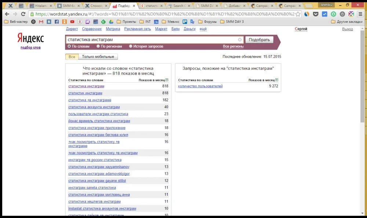Switch to the 'Спонсор' browser tab
Image resolution: width=367 pixels, height=218 pixels.
96,6
